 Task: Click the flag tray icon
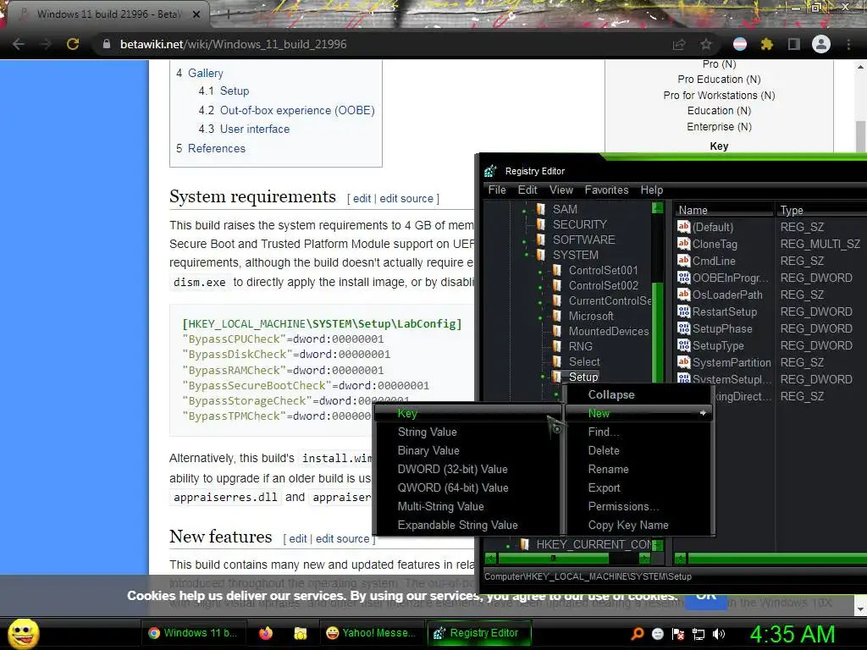(x=678, y=634)
